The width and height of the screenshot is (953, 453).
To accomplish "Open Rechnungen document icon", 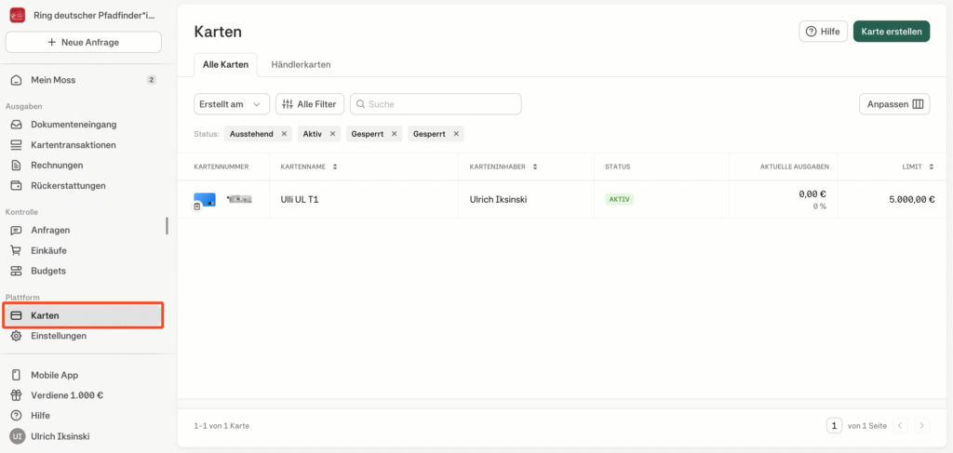I will 16,166.
